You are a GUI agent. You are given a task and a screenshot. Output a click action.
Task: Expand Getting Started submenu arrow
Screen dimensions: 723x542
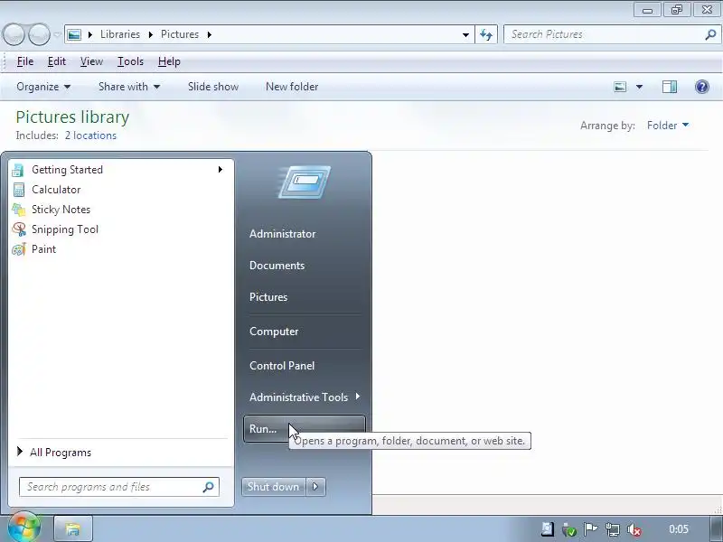[221, 170]
